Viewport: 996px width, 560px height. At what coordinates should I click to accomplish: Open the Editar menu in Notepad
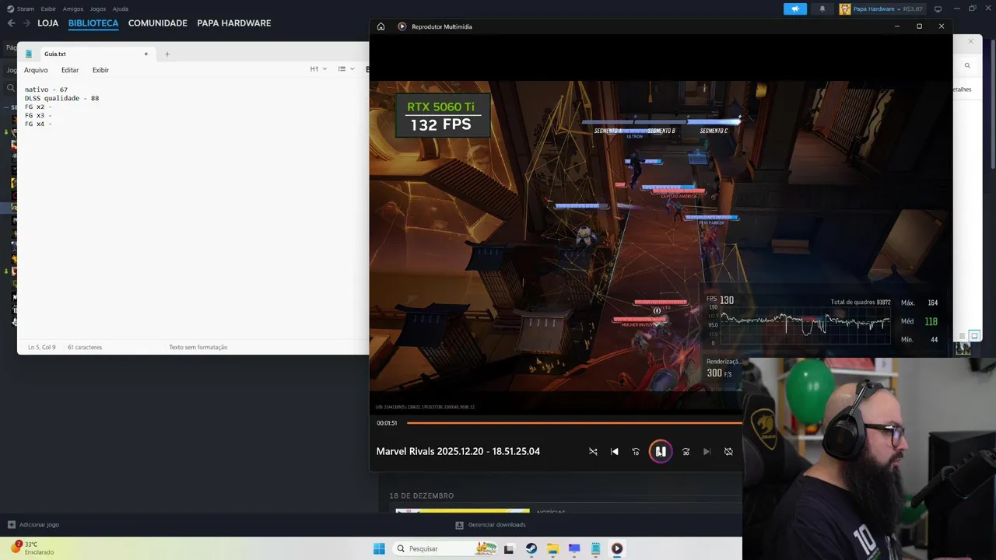click(70, 70)
